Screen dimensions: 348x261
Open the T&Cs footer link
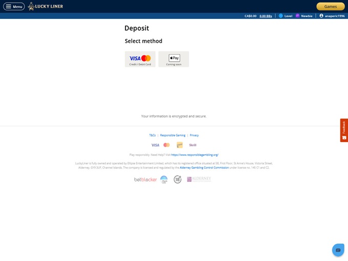[x=153, y=135]
